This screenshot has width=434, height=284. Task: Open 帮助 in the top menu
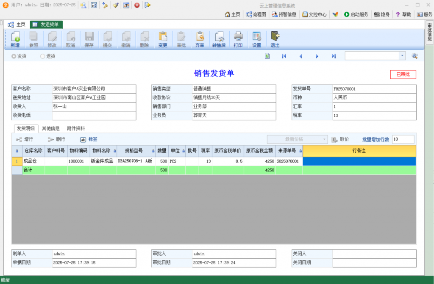403,14
